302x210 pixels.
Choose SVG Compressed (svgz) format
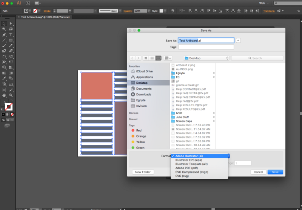192,172
